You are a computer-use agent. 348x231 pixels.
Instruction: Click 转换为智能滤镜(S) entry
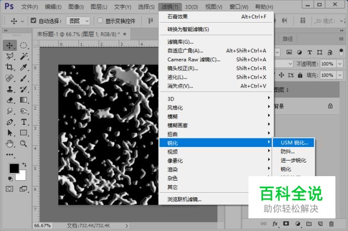point(216,29)
